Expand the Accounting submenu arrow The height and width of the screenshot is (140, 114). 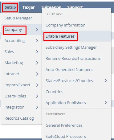pyautogui.click(x=37, y=41)
